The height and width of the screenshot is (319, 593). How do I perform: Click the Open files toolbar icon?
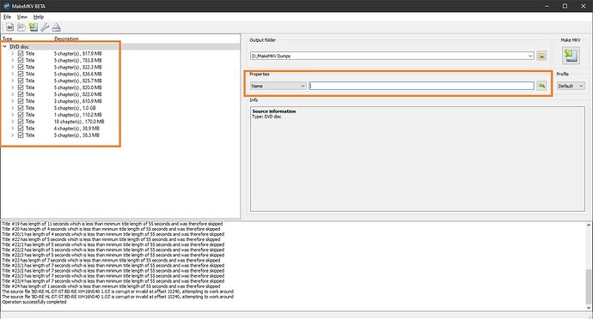coord(21,27)
